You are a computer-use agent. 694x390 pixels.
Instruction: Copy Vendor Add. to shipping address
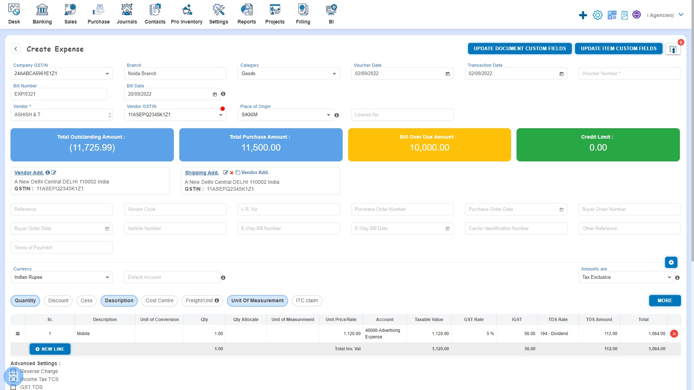pos(252,173)
